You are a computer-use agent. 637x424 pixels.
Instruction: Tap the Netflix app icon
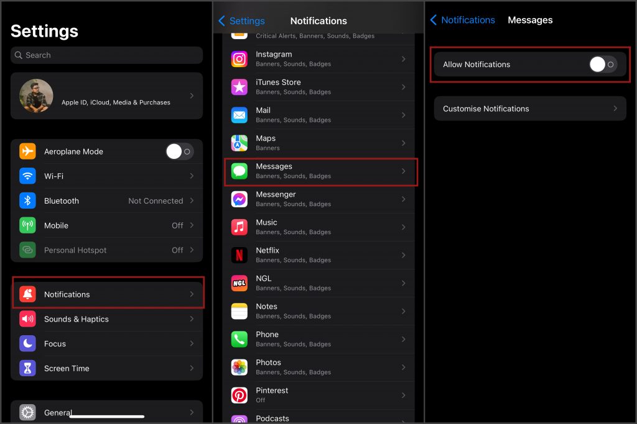(239, 255)
